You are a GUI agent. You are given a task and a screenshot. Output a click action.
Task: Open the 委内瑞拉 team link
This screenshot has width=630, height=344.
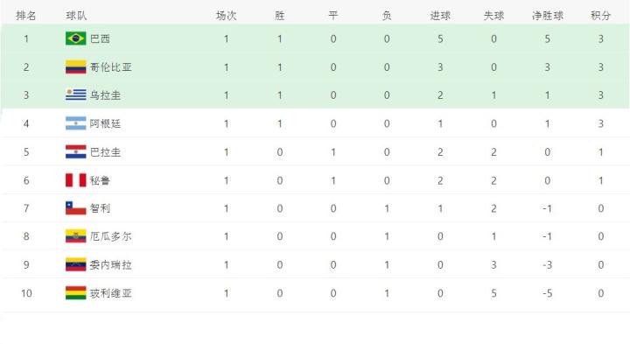(x=110, y=265)
